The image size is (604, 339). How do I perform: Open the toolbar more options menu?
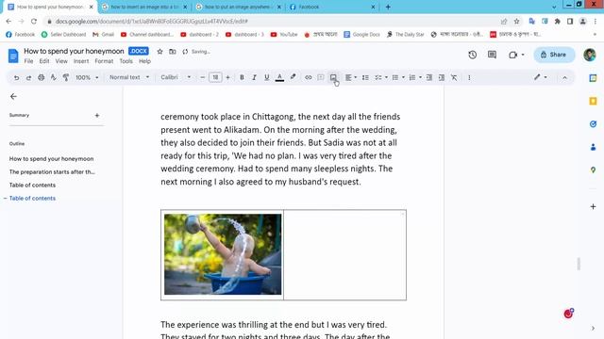pyautogui.click(x=469, y=77)
